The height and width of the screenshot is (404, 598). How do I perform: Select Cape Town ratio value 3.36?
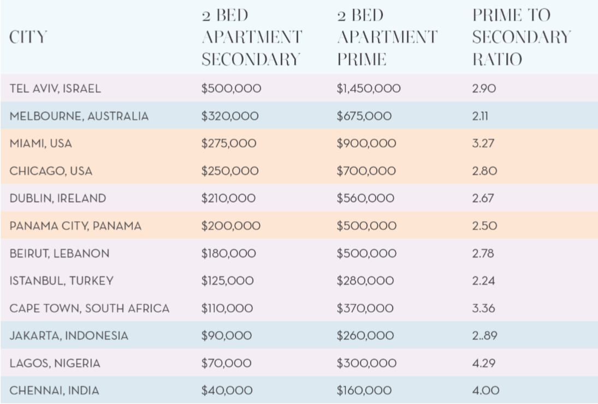point(484,308)
